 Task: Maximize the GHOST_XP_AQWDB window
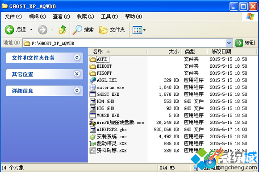[243, 7]
